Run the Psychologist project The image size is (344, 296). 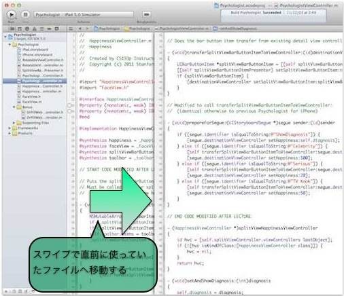point(11,15)
